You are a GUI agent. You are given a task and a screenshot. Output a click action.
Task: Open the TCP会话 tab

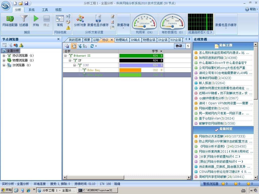(176, 40)
